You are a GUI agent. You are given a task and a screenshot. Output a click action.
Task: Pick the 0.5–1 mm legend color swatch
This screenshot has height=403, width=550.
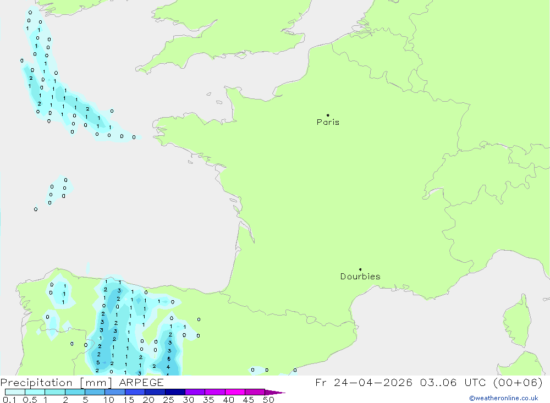[35, 392]
